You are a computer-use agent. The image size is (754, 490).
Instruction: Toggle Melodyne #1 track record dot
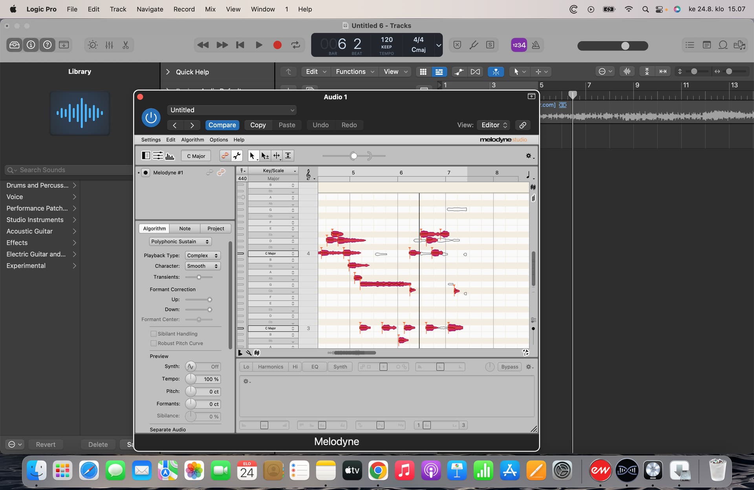146,173
